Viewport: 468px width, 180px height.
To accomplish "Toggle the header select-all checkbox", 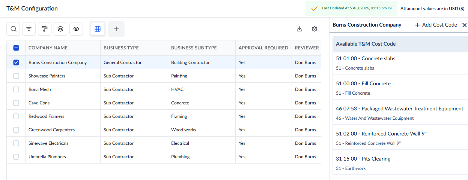I will (x=16, y=48).
